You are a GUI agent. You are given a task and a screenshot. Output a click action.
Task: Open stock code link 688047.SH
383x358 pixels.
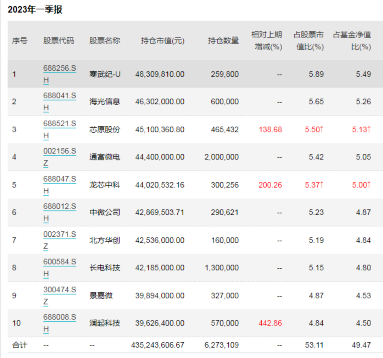[x=60, y=185]
